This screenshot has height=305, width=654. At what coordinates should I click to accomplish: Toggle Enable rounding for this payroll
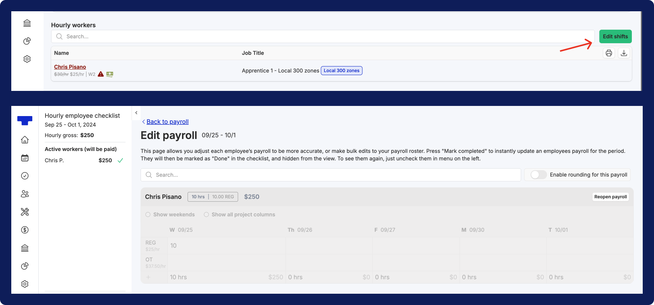538,175
